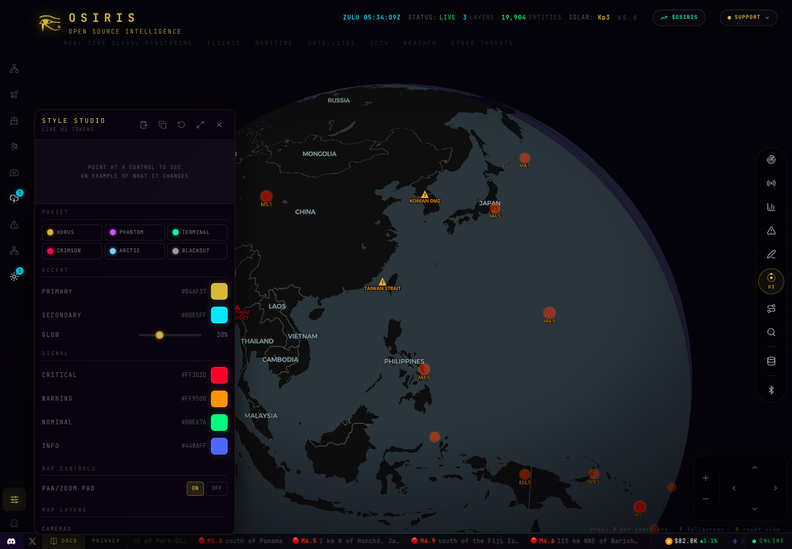Open the Discord link icon
The image size is (792, 549).
(x=11, y=541)
